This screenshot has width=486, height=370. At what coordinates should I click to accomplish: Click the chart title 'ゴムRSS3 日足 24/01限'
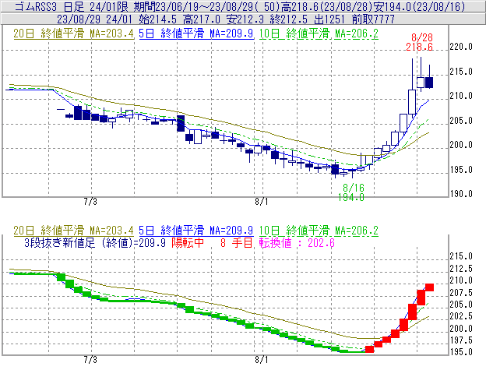tap(72, 6)
